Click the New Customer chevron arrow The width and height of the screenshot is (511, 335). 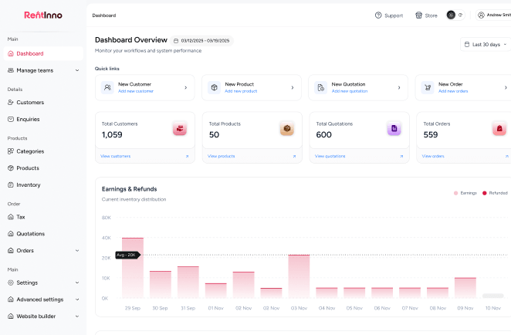[186, 88]
